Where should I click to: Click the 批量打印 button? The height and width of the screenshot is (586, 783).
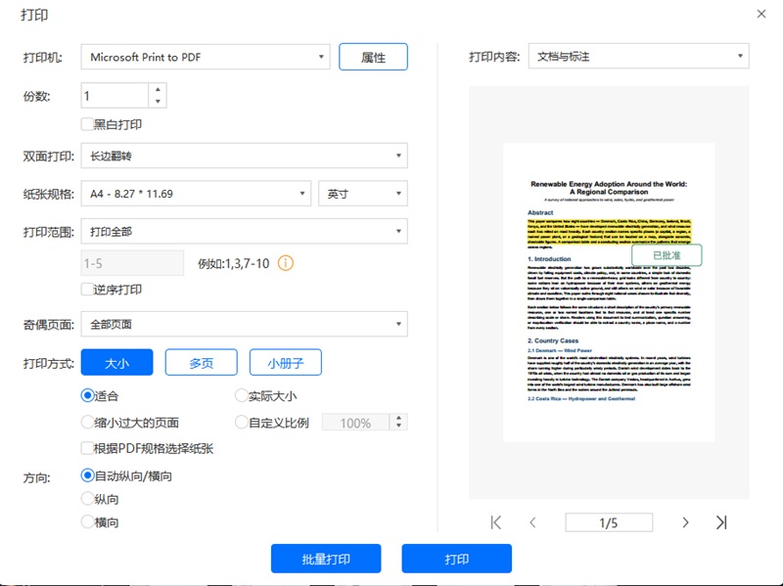(326, 559)
